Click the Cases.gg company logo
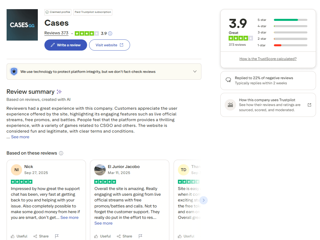This screenshot has height=240, width=320. point(22,25)
